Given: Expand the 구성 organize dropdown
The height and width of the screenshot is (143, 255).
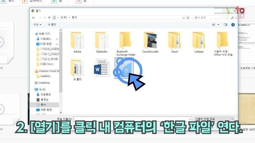Looking at the screenshot, I should 37,25.
